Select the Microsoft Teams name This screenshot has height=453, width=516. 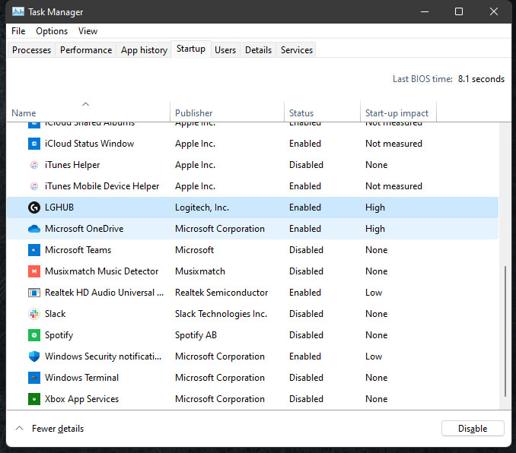coord(78,250)
